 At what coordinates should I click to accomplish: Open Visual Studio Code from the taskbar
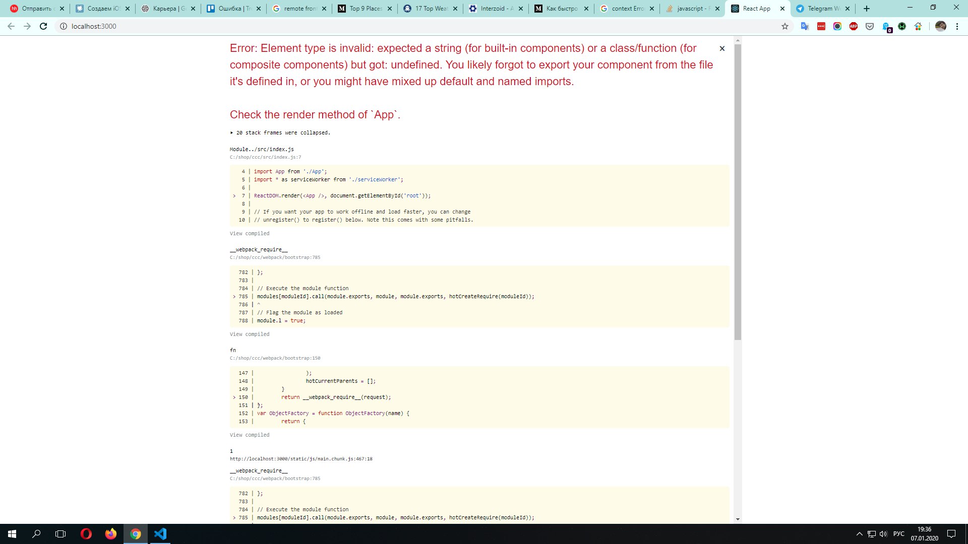[160, 534]
